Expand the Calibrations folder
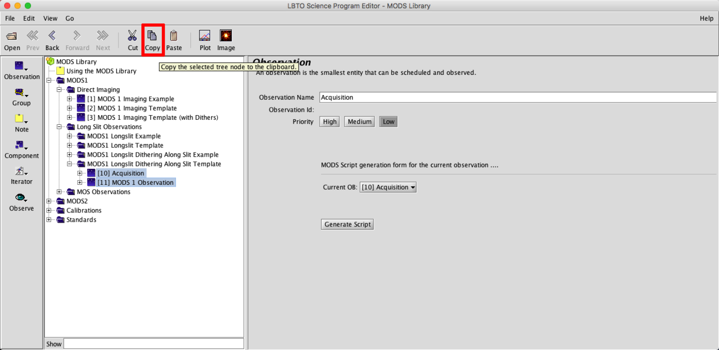 tap(49, 211)
